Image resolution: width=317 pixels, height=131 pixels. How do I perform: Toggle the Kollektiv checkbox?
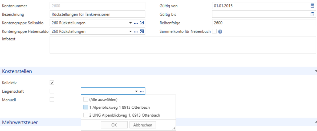click(52, 83)
